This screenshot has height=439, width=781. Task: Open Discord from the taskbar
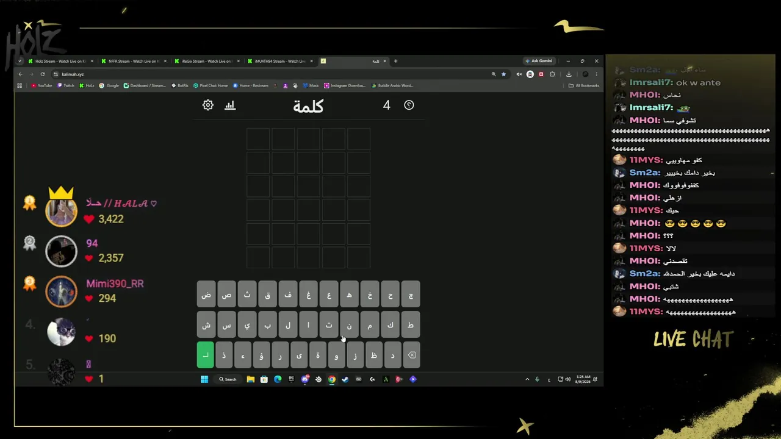[x=304, y=379]
